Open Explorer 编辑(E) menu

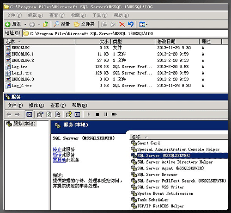coord(36,15)
